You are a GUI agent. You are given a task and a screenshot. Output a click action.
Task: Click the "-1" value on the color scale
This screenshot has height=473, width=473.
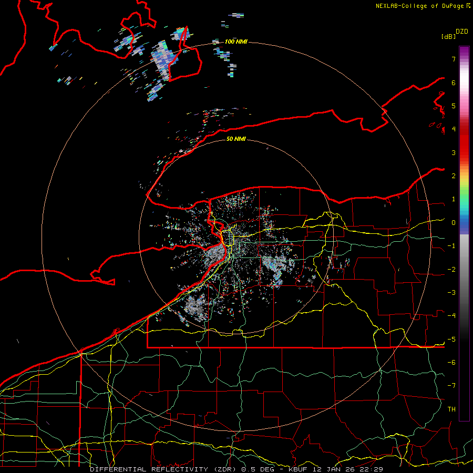(451, 246)
